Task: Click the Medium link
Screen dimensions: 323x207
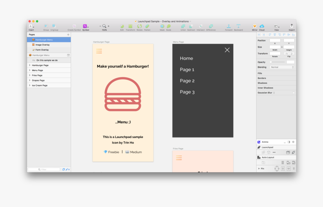Action: tap(134, 152)
